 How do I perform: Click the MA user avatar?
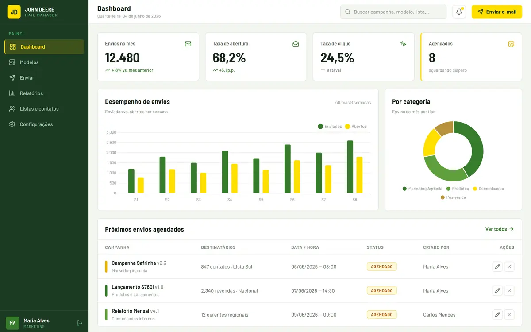click(x=12, y=323)
